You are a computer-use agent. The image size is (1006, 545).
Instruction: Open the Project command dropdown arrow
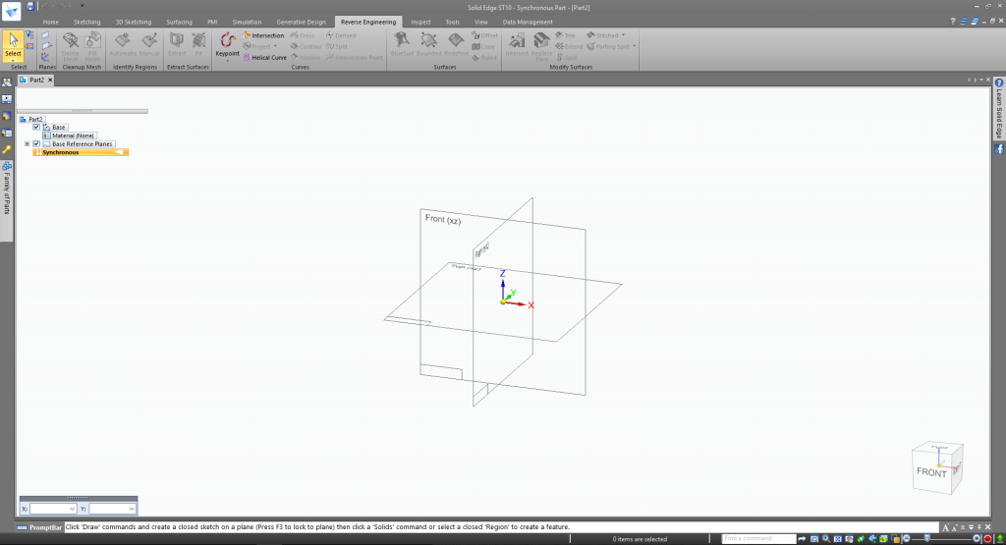tap(276, 47)
